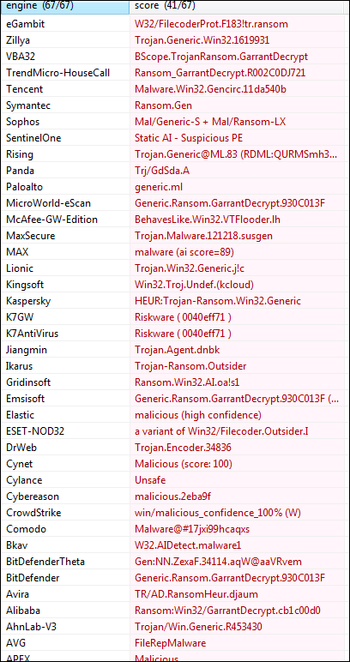Viewport: 350px width, 662px height.
Task: Select the Ikarus Trojan-Ransom.Outsider row
Action: [175, 366]
